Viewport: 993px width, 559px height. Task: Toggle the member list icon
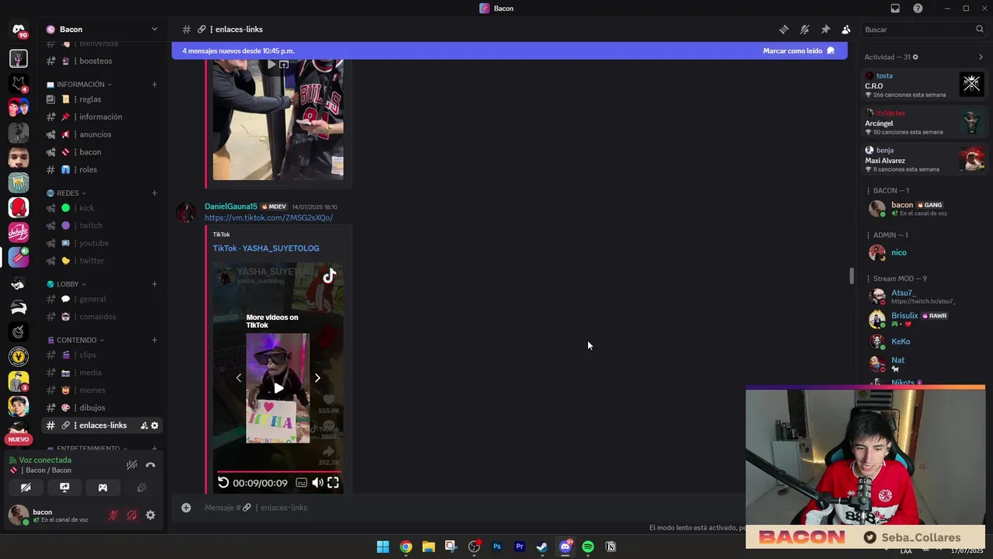(846, 30)
